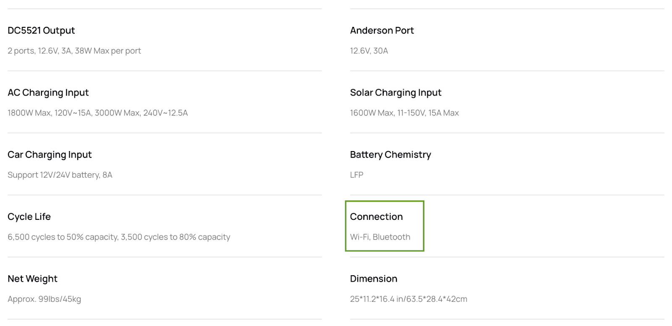
Task: Select the Solar Charging Input title
Action: (396, 93)
